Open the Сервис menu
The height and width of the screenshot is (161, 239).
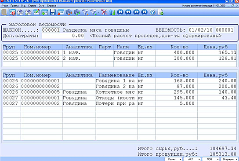(32, 6)
